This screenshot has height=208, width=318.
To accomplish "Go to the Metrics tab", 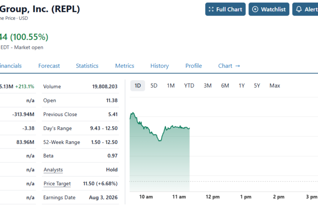I will [x=125, y=66].
